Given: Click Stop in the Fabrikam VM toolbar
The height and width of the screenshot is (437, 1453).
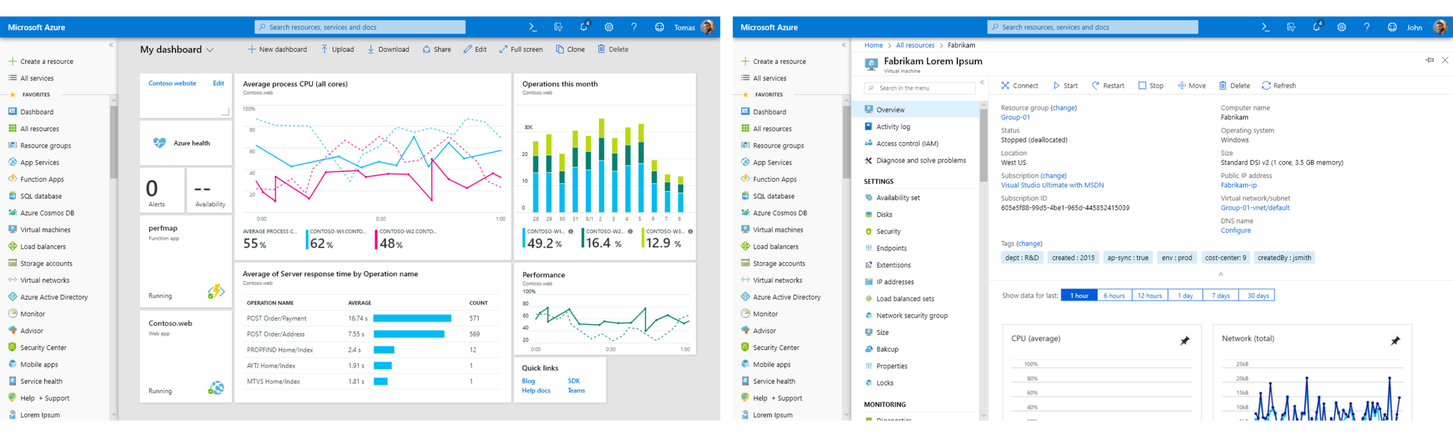Looking at the screenshot, I should [1151, 85].
